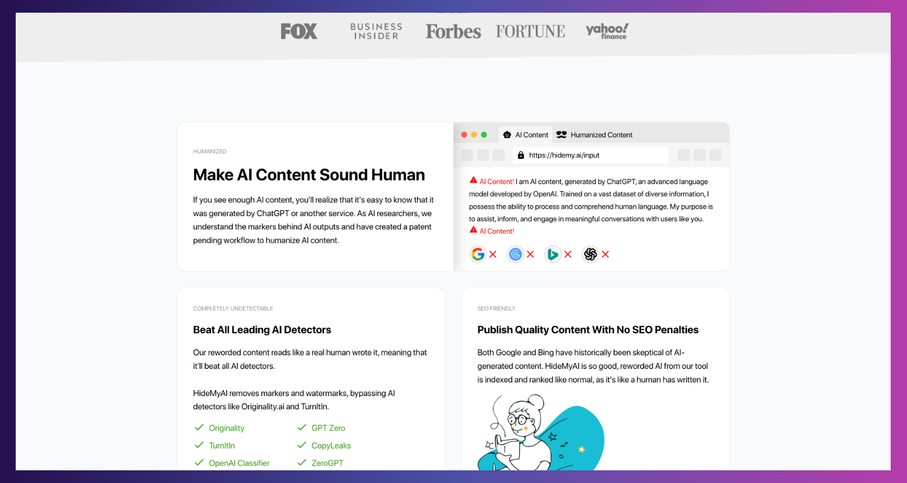Image resolution: width=907 pixels, height=483 pixels.
Task: Switch to the Humanized Content tab
Action: [594, 135]
